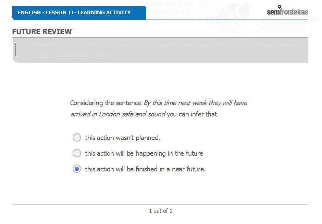Click the label "this action will be finished in a near future."
The height and width of the screenshot is (224, 322).
(x=145, y=169)
